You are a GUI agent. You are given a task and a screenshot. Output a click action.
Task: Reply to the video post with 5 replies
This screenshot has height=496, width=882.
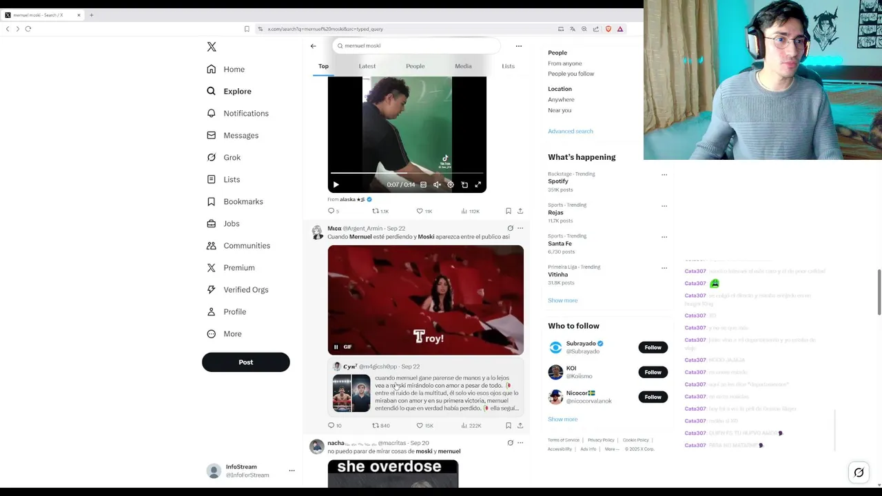[334, 211]
